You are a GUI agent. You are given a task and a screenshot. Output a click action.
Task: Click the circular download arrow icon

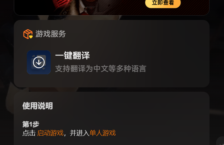39,62
